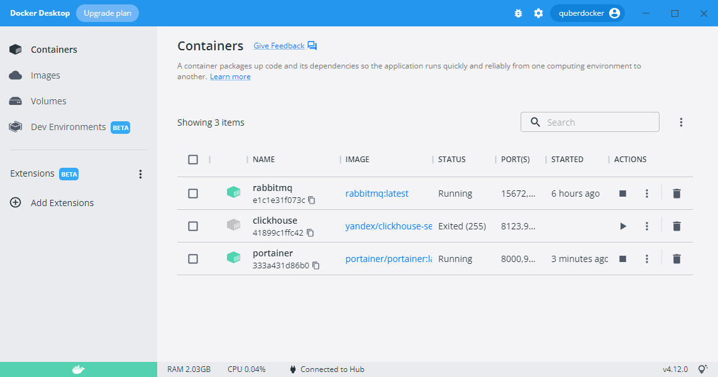This screenshot has width=718, height=377.
Task: Tick the clickhouse container checkbox
Action: (193, 226)
